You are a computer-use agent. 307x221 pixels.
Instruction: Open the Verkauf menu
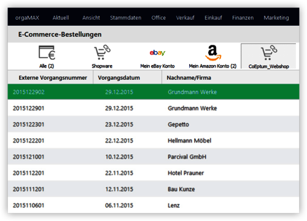[x=185, y=18]
